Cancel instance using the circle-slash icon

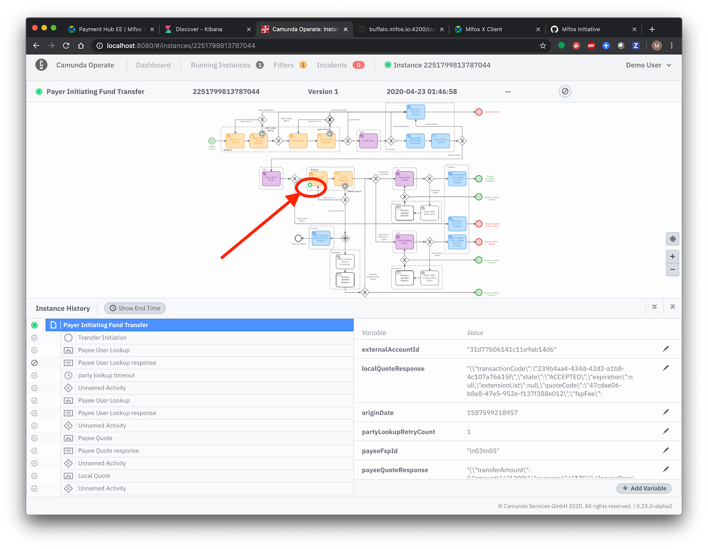coord(565,92)
